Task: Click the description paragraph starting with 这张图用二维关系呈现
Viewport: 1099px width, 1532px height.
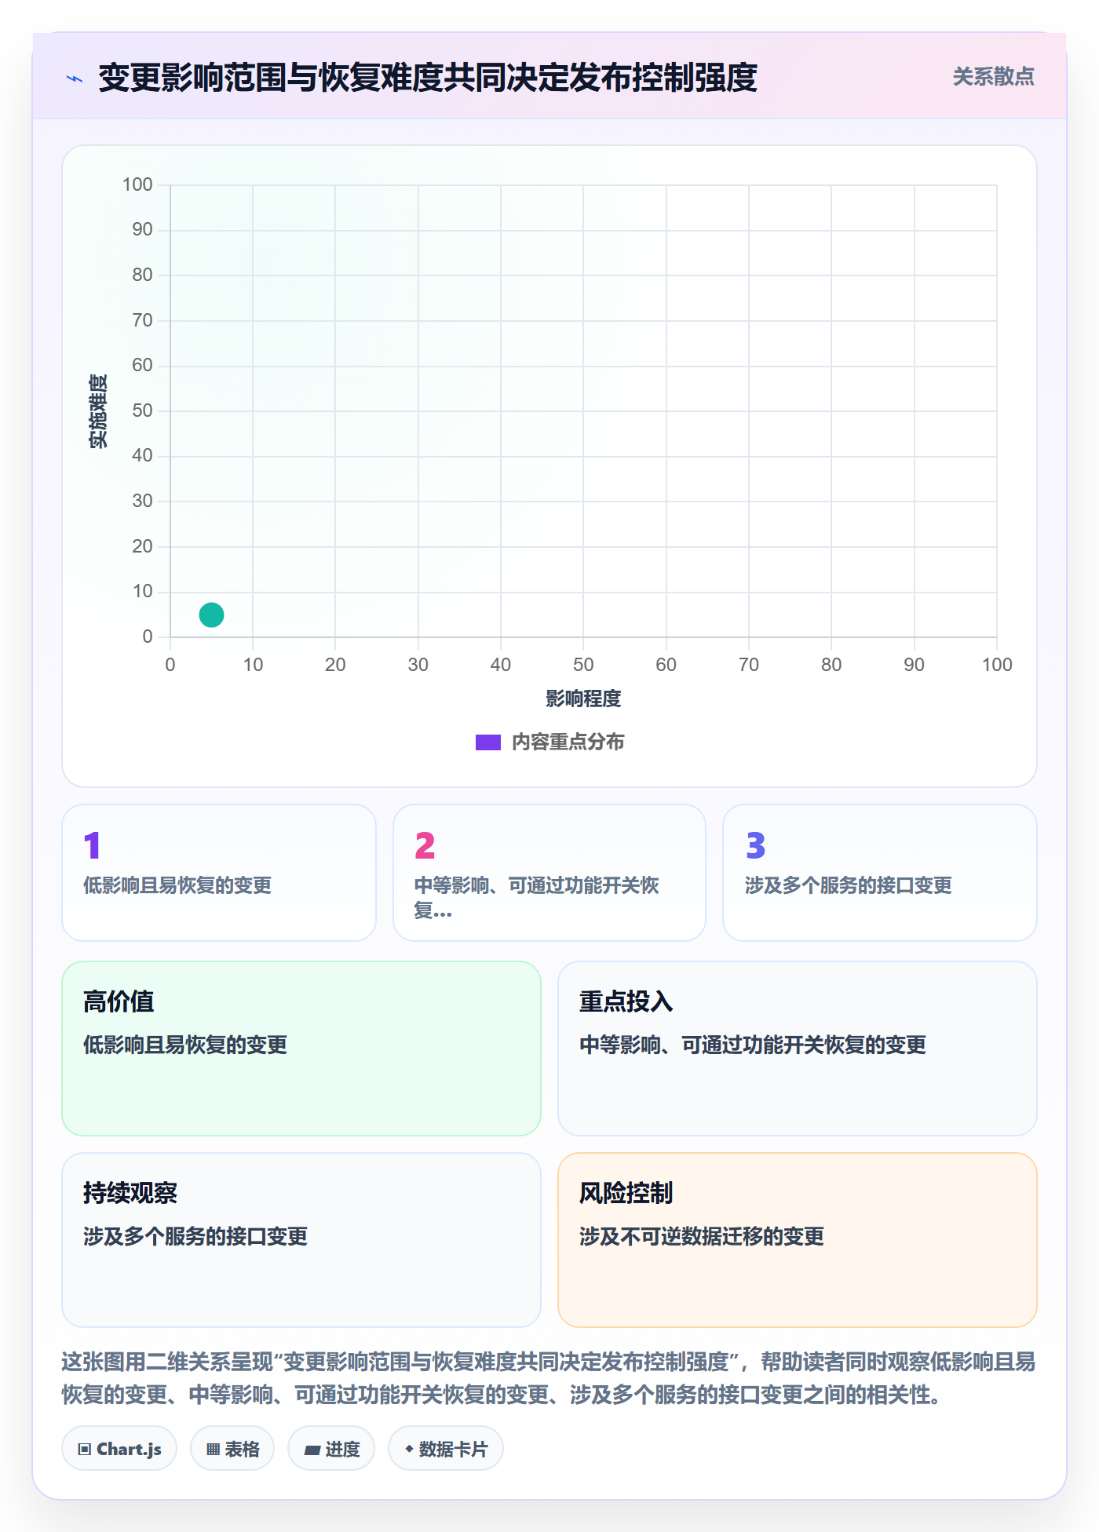Action: coord(549,1378)
